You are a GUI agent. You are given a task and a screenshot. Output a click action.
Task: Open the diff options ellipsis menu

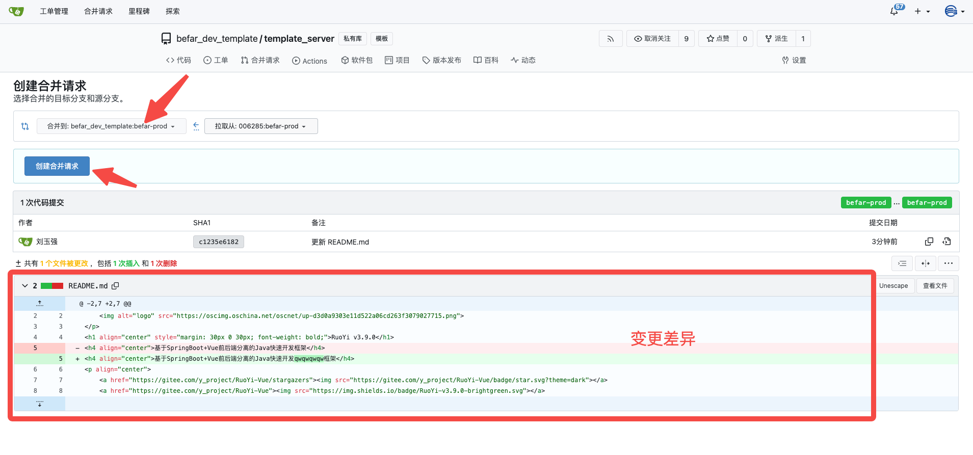[x=949, y=263]
